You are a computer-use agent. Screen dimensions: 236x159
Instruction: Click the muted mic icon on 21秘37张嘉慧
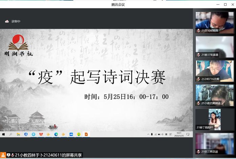pyautogui.click(x=198, y=55)
